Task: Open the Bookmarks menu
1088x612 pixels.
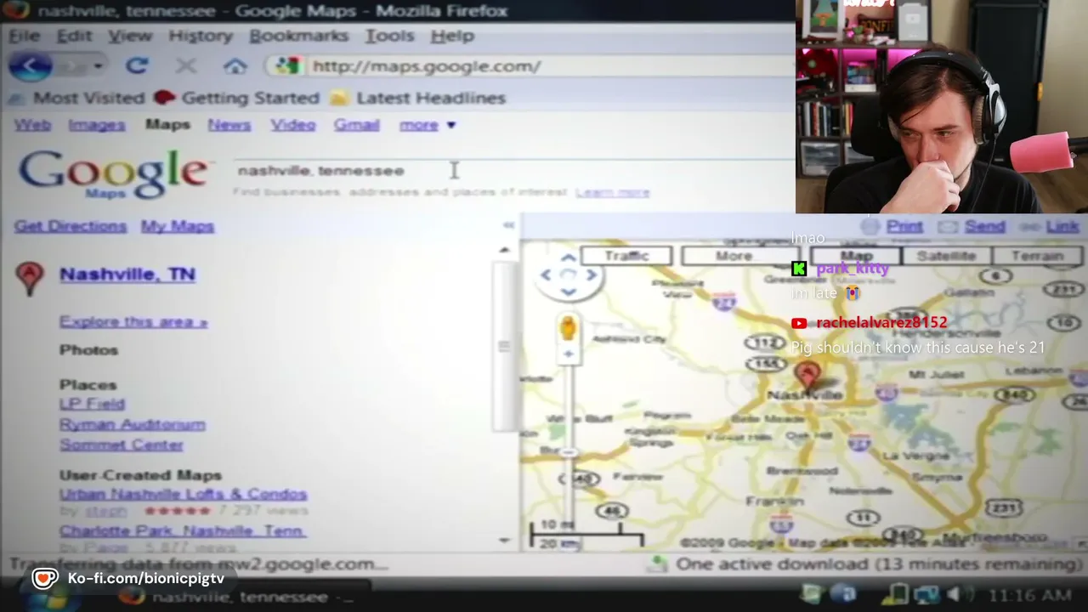Action: pos(298,36)
